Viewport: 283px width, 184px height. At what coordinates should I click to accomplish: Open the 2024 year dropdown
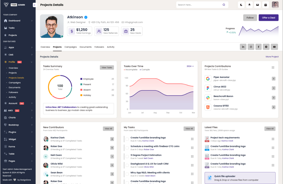[190, 66]
